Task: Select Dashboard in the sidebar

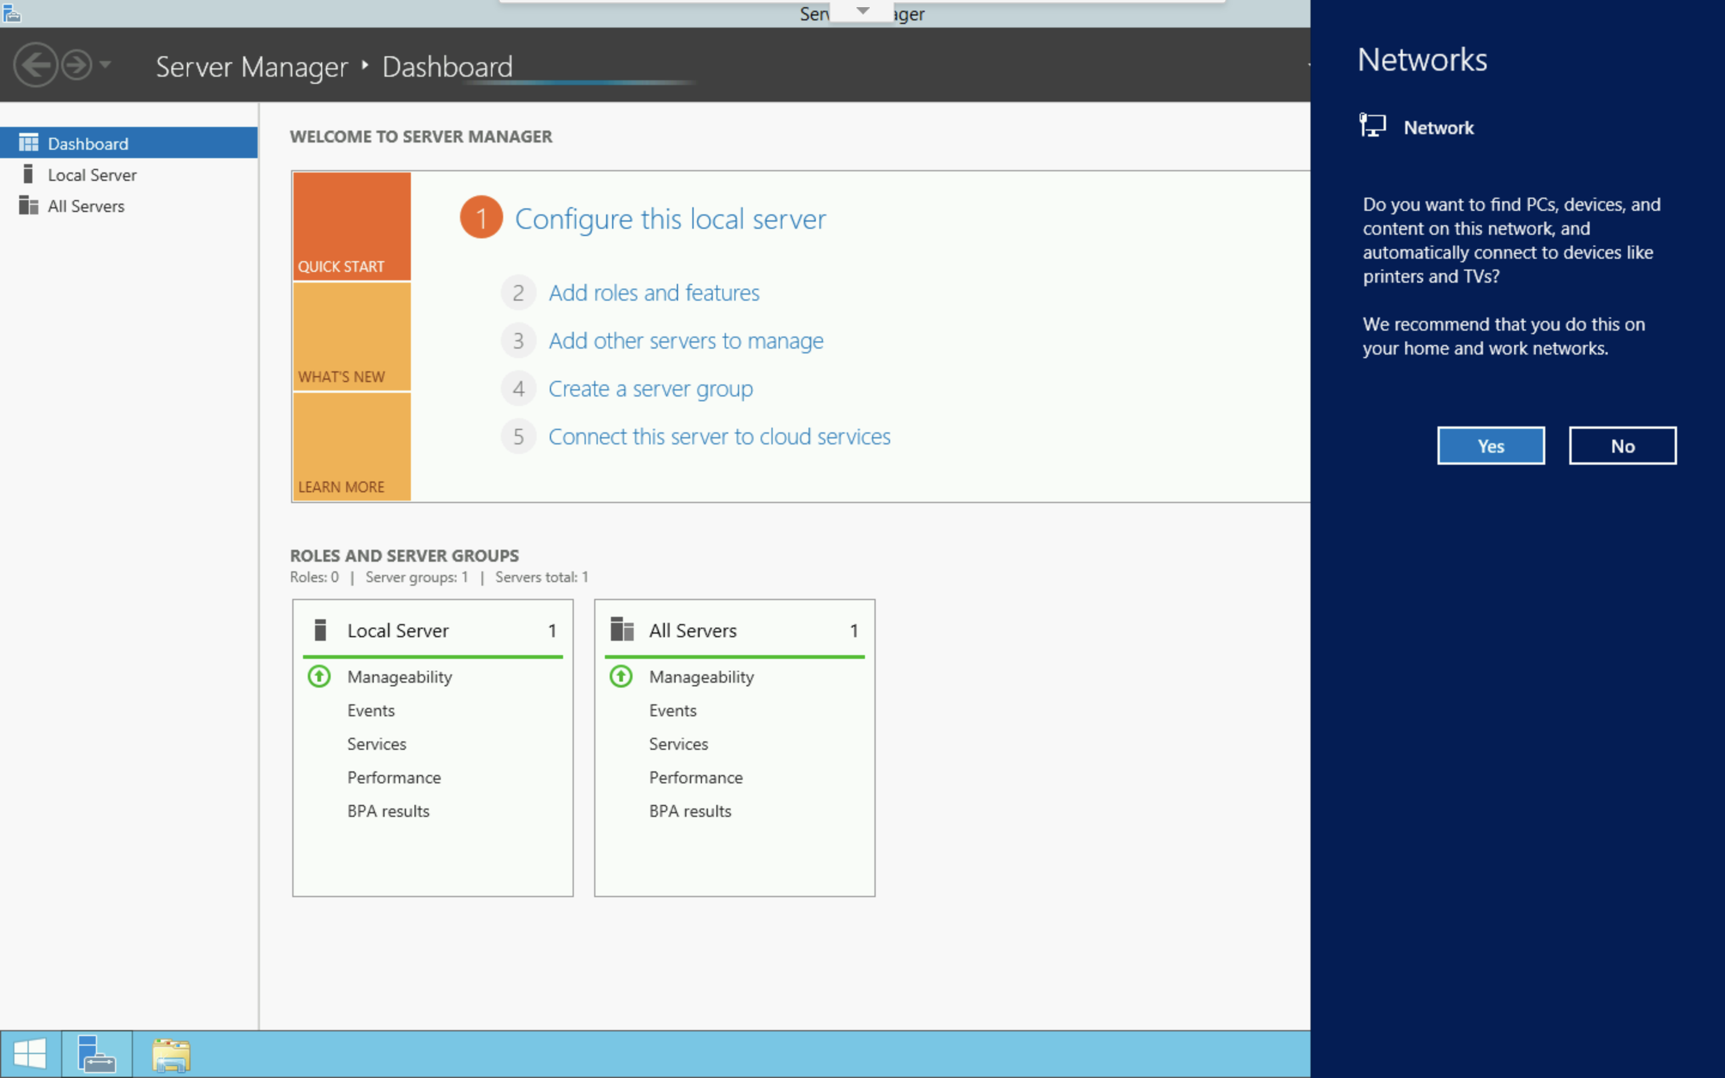Action: (87, 143)
